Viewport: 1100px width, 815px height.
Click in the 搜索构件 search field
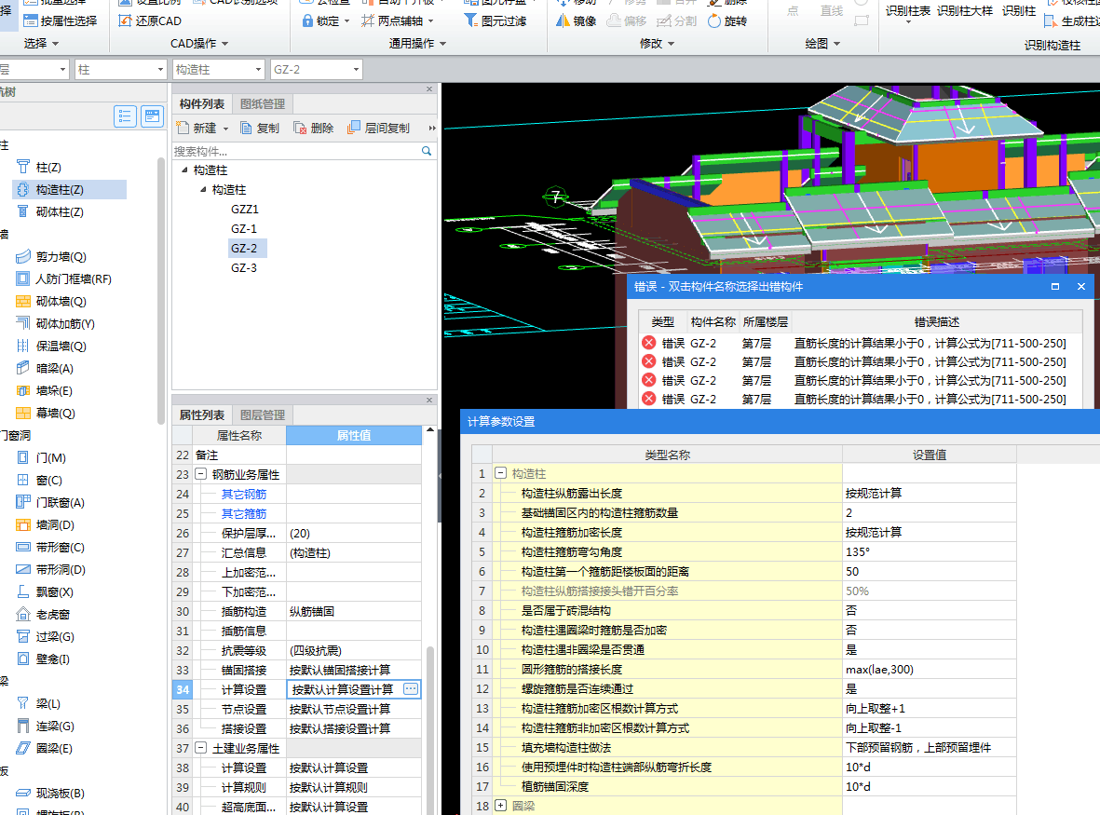tap(296, 151)
